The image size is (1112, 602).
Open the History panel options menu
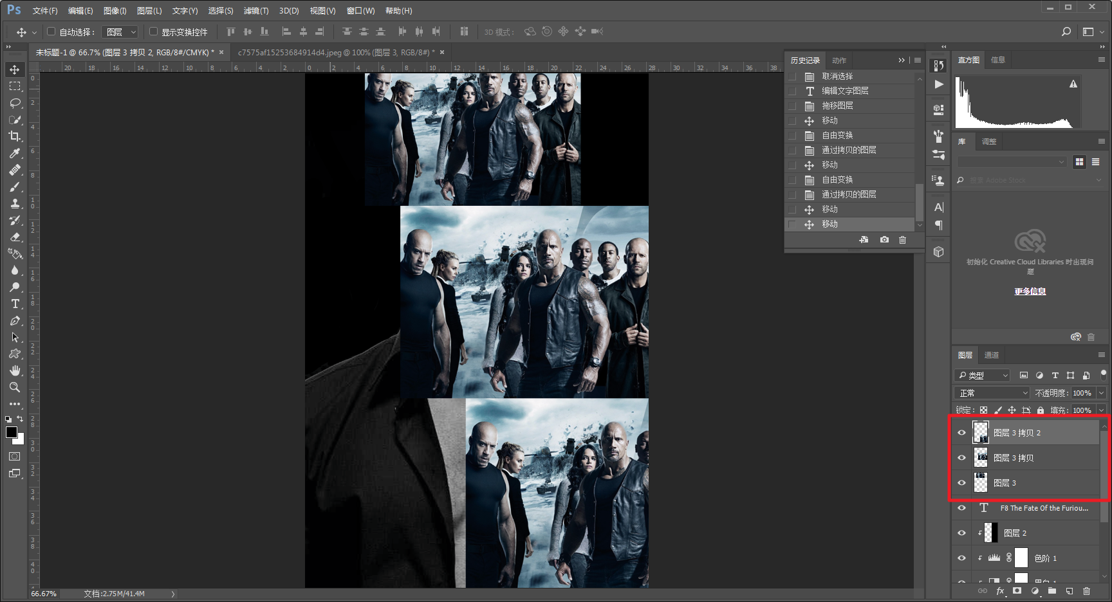click(x=918, y=60)
